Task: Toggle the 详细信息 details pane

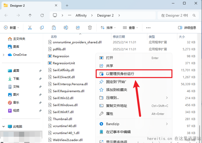Action: click(x=187, y=28)
